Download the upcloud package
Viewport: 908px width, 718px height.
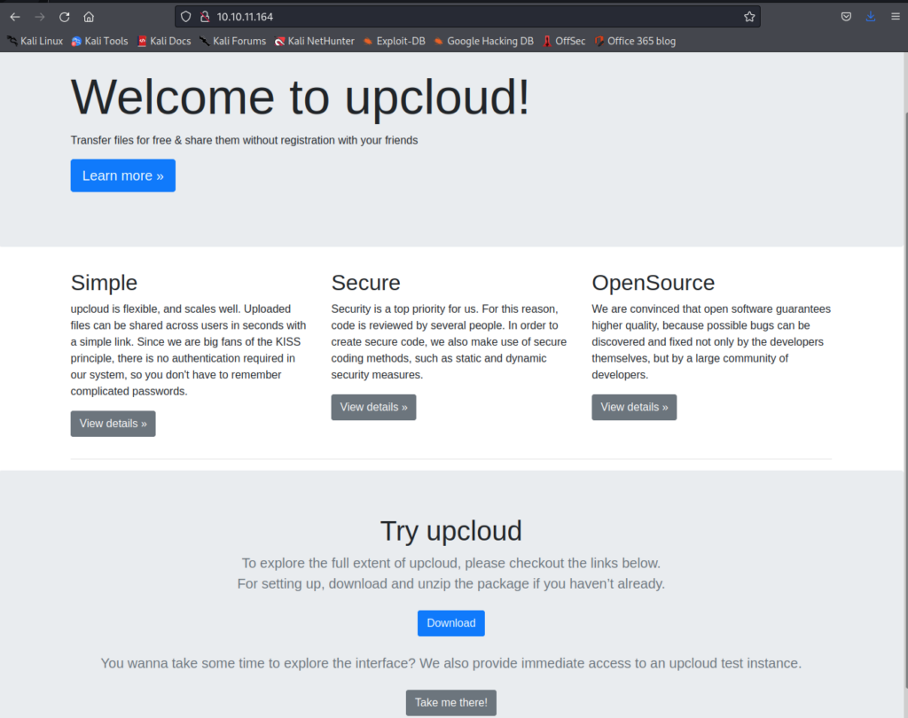pyautogui.click(x=451, y=623)
